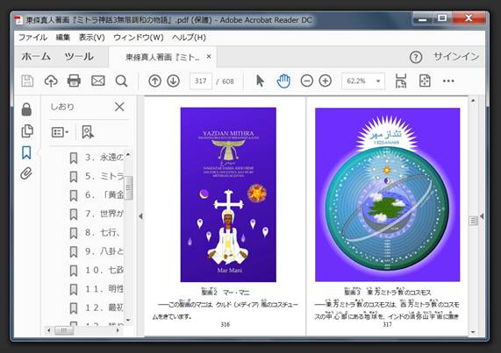Select bookmark 9. 八卦と
This screenshot has height=353, width=501.
tap(97, 251)
